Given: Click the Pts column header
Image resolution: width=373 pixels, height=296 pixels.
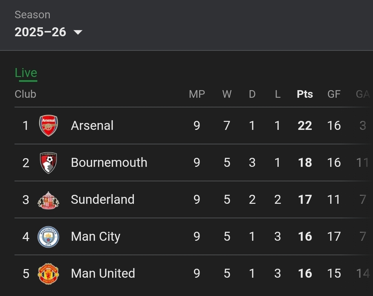Looking at the screenshot, I should (x=305, y=94).
